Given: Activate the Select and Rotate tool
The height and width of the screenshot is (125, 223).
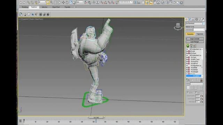Looking at the screenshot, I should click(x=67, y=2).
